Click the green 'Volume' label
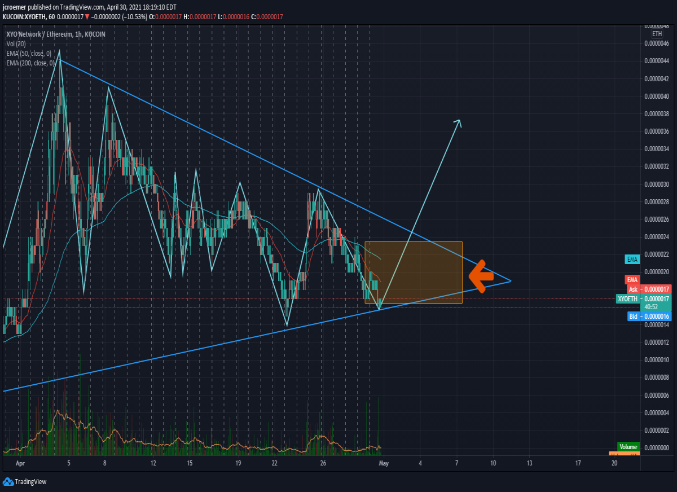 pyautogui.click(x=628, y=447)
